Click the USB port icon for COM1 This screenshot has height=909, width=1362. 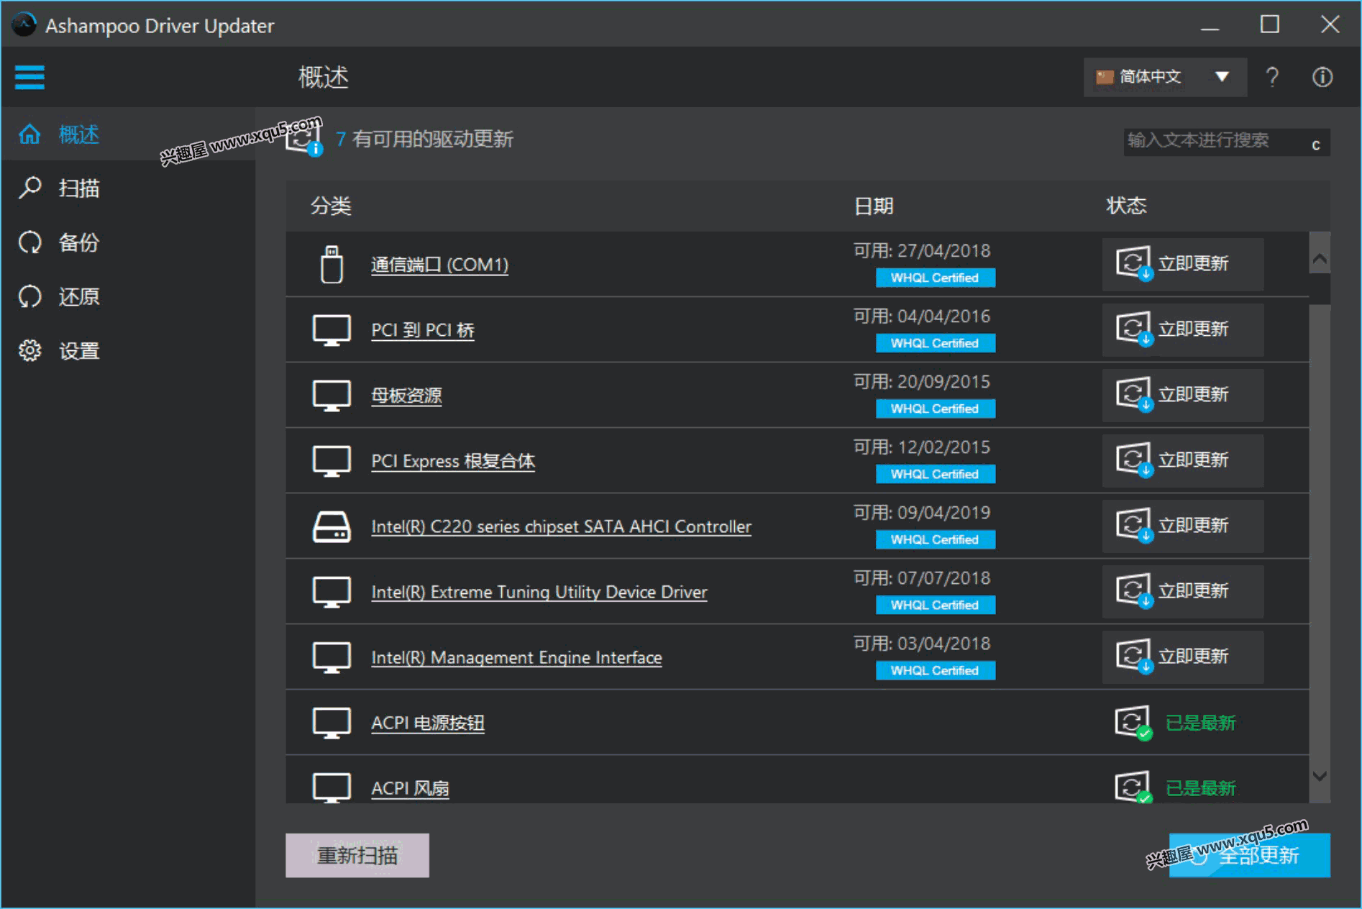[x=332, y=264]
